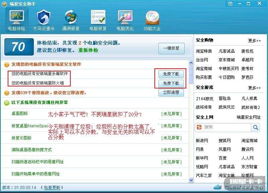Viewport: 268px width, 193px height.
Task: Click the scroll up arrow of the results list
Action: point(191,63)
